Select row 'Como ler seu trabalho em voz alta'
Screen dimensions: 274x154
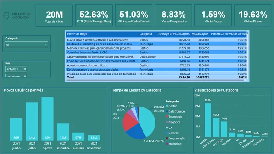click(x=156, y=61)
